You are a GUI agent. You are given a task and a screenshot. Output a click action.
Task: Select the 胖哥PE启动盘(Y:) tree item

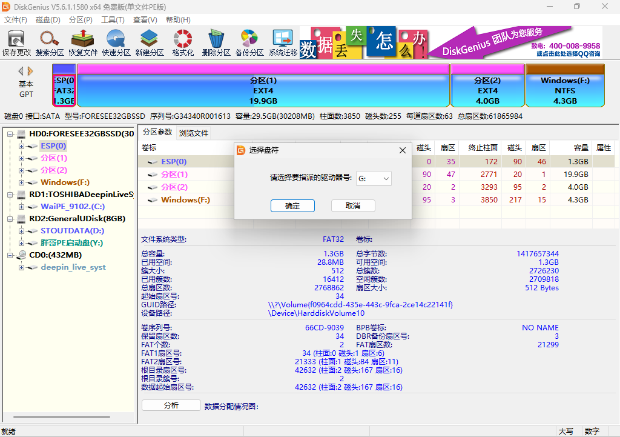pyautogui.click(x=71, y=243)
